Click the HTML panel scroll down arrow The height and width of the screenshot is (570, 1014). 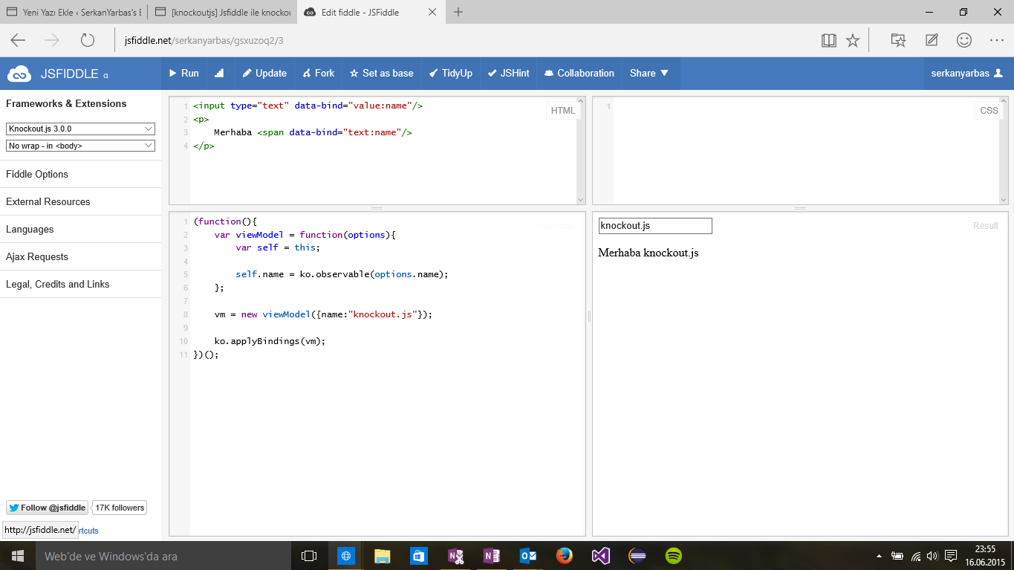[581, 199]
